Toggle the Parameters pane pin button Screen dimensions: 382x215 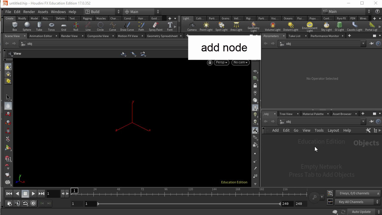[x=372, y=44]
